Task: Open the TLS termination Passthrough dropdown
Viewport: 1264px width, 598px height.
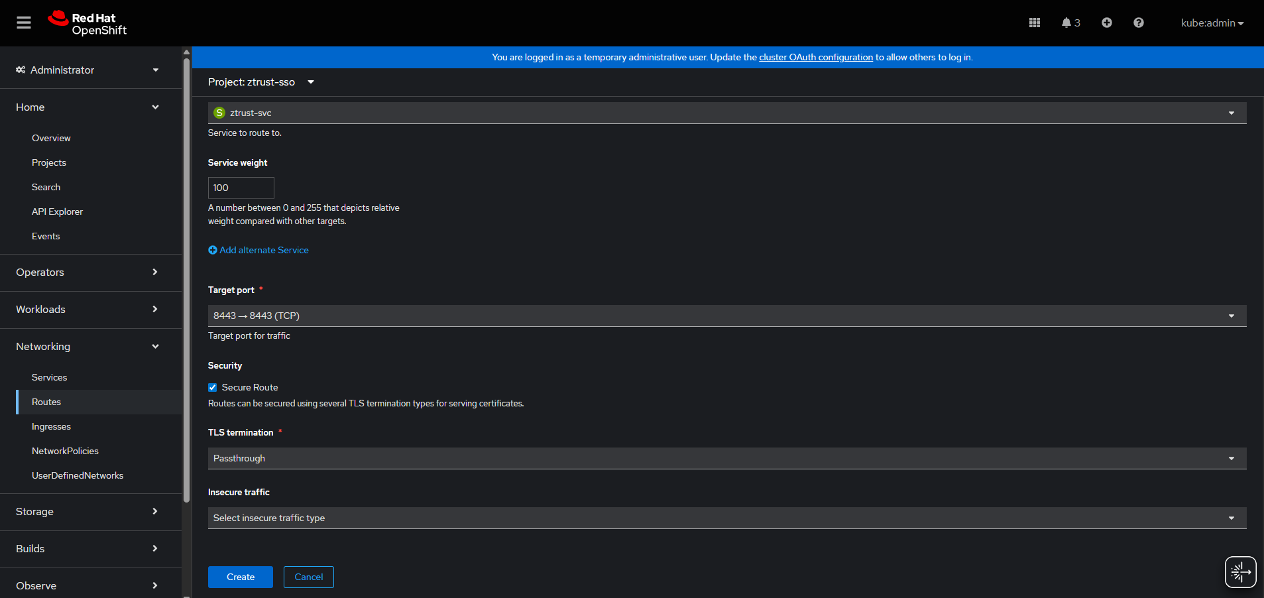Action: click(x=726, y=459)
